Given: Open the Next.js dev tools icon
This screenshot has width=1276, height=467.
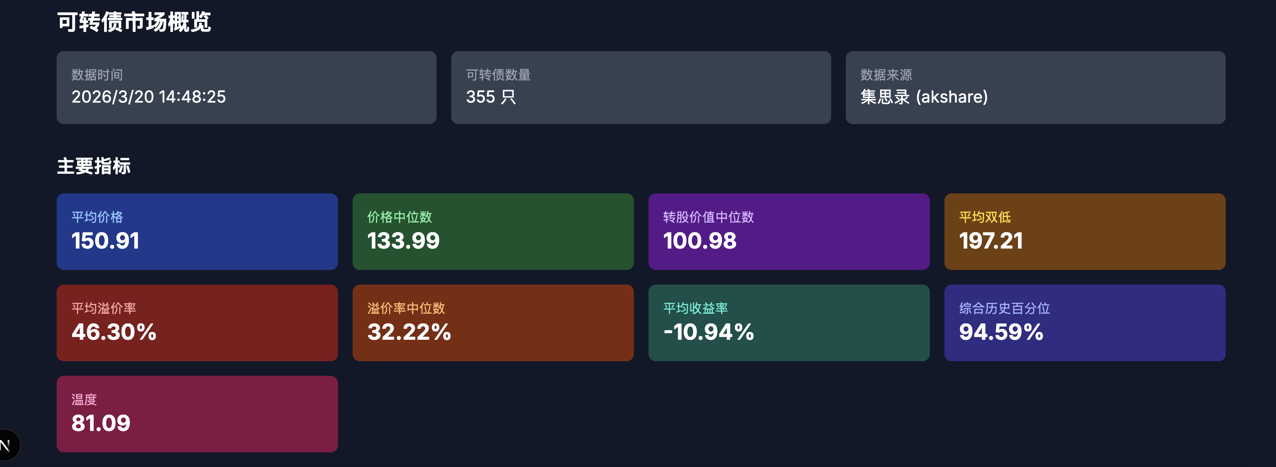Looking at the screenshot, I should (6, 445).
